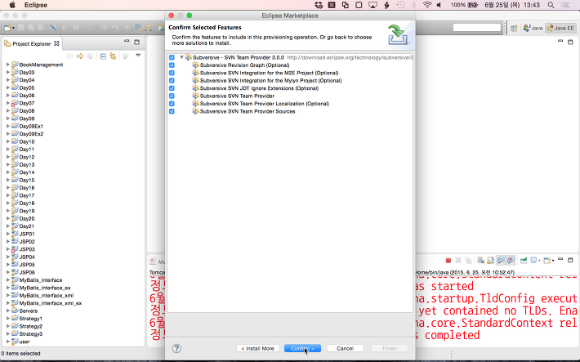Click the Wi-Fi icon in the menu bar
The image size is (580, 362).
tap(427, 5)
